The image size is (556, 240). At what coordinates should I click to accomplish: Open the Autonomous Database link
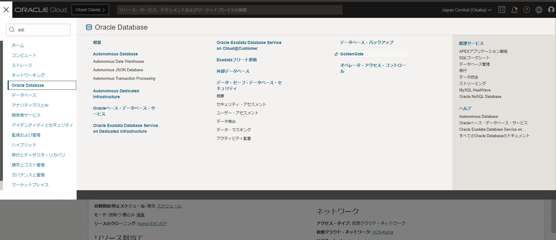(115, 54)
